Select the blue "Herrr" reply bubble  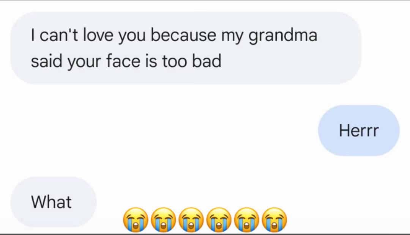(x=359, y=131)
